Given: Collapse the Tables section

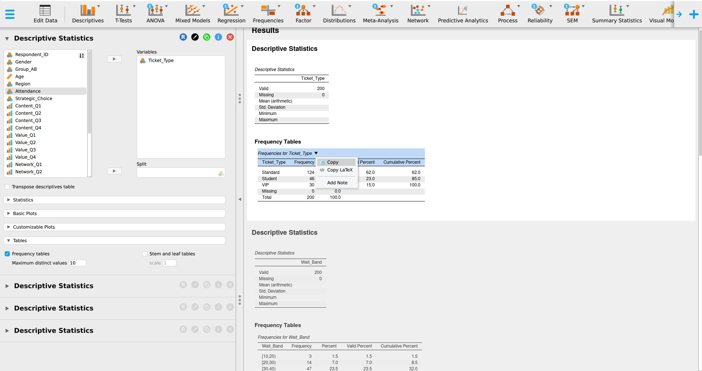Looking at the screenshot, I should [x=114, y=241].
